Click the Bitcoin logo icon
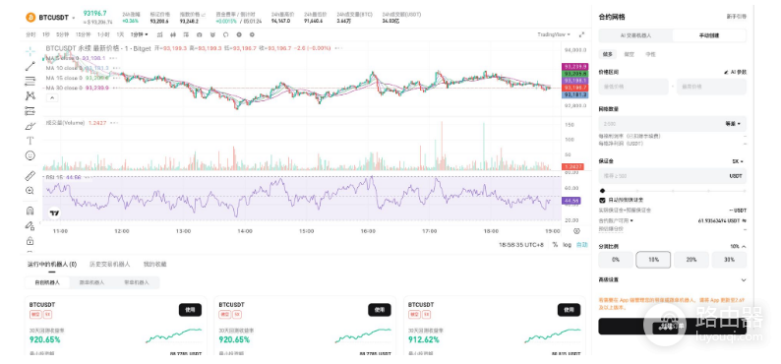The image size is (781, 364). click(x=30, y=18)
